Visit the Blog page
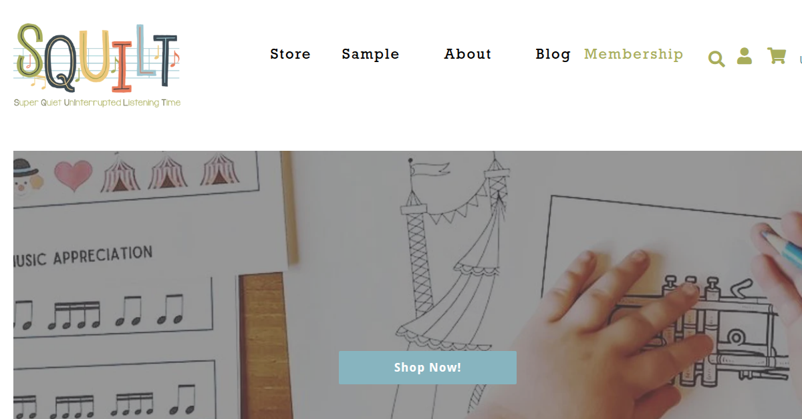802x419 pixels. [553, 54]
